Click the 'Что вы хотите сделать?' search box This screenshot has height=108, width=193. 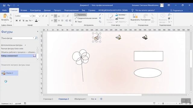pos(145,10)
